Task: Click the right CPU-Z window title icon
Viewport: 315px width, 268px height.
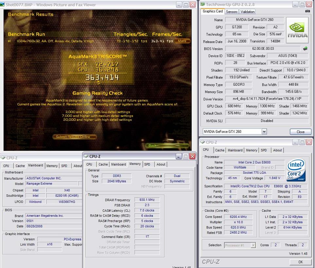Action: coord(202,142)
